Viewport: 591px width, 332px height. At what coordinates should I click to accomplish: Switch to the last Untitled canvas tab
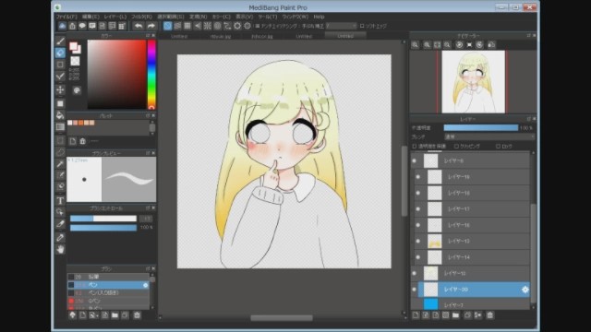pos(345,36)
